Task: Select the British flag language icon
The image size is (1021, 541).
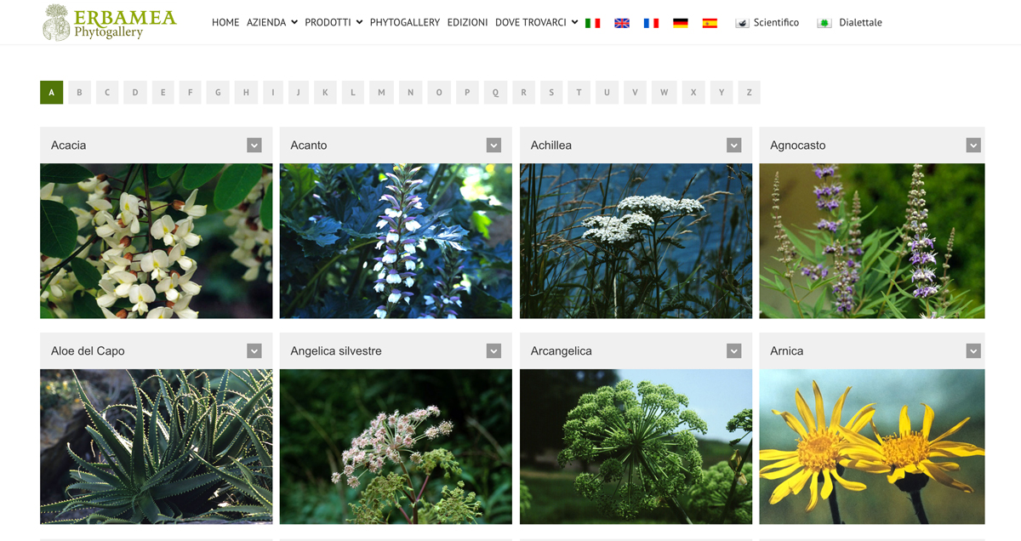Action: click(x=622, y=23)
